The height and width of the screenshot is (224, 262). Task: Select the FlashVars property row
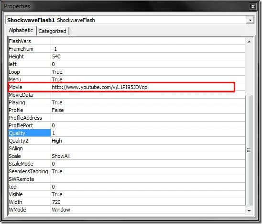(x=127, y=41)
